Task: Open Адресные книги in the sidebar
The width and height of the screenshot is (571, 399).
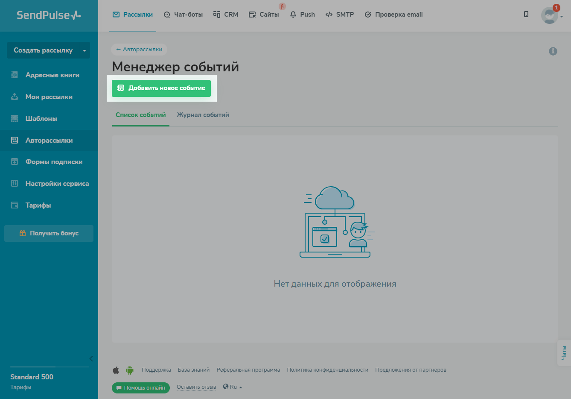Action: 52,75
